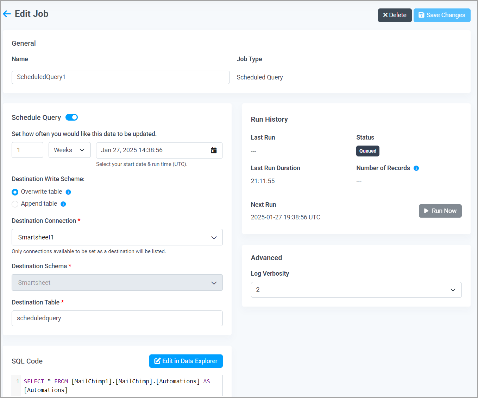Click the edit pencil icon on Edit in Data Explorer
Image resolution: width=478 pixels, height=398 pixels.
(x=157, y=361)
